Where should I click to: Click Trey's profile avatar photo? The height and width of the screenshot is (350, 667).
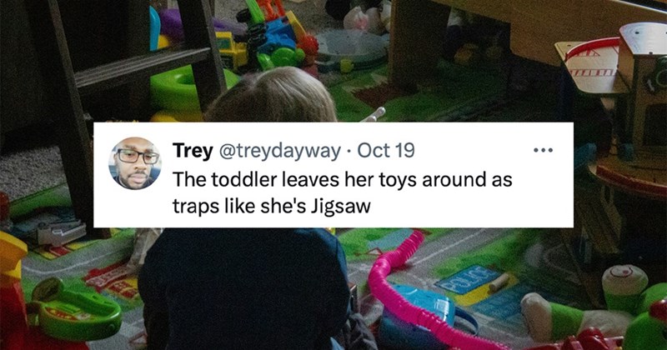pyautogui.click(x=135, y=162)
